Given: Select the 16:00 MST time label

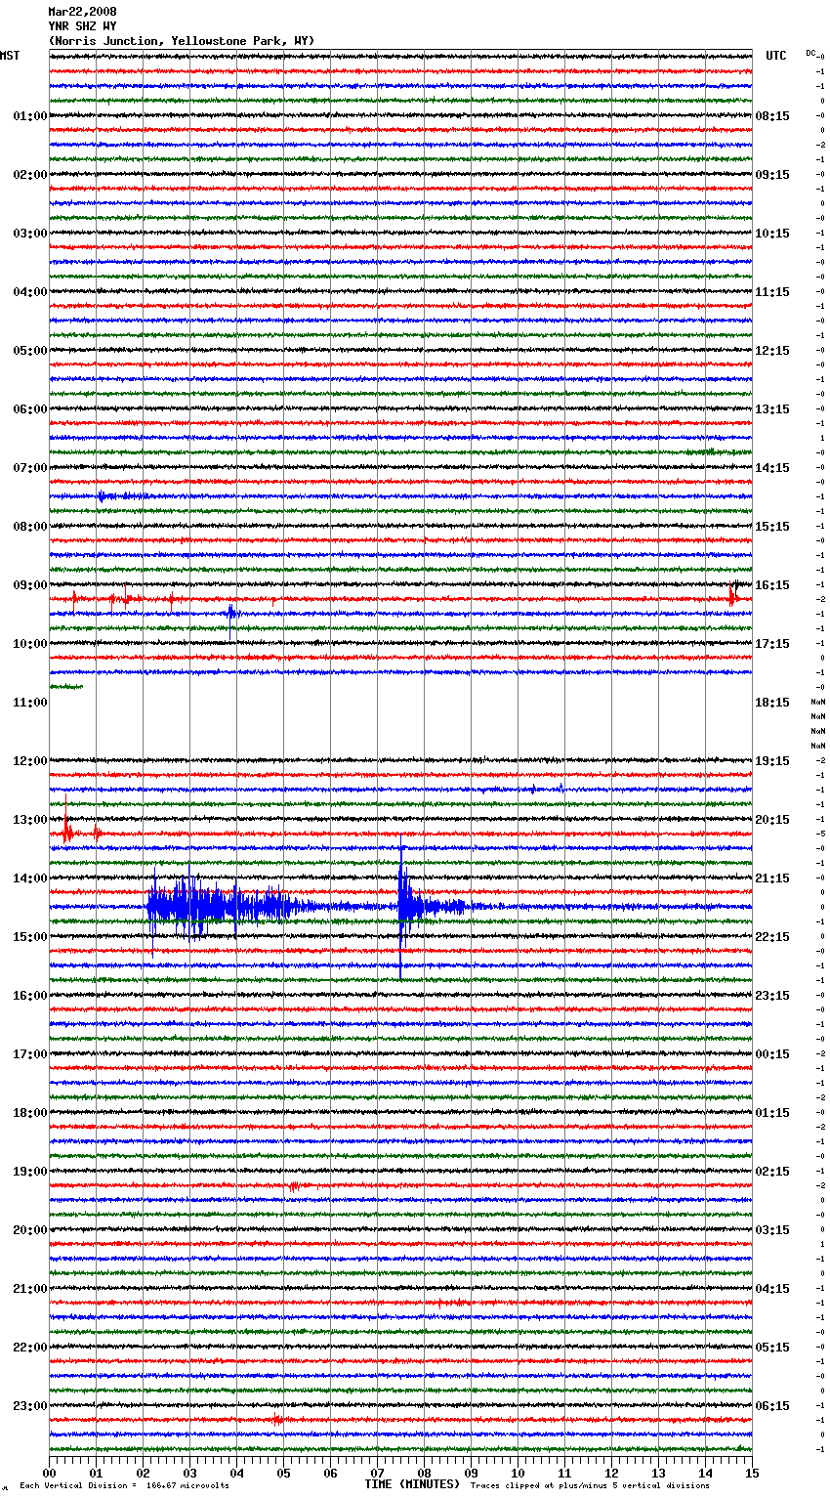Looking at the screenshot, I should coord(30,996).
